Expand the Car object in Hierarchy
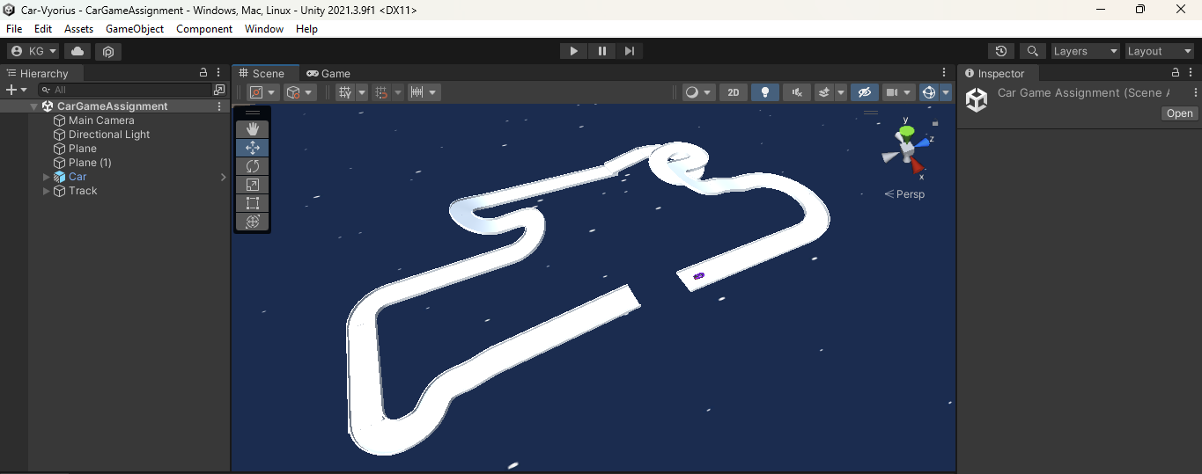 (x=47, y=177)
